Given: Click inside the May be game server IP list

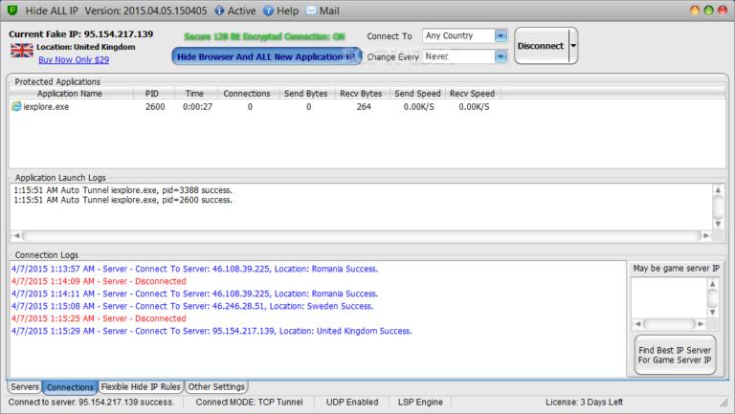Looking at the screenshot, I should [669, 298].
